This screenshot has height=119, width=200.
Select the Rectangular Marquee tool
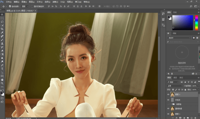coord(2,18)
